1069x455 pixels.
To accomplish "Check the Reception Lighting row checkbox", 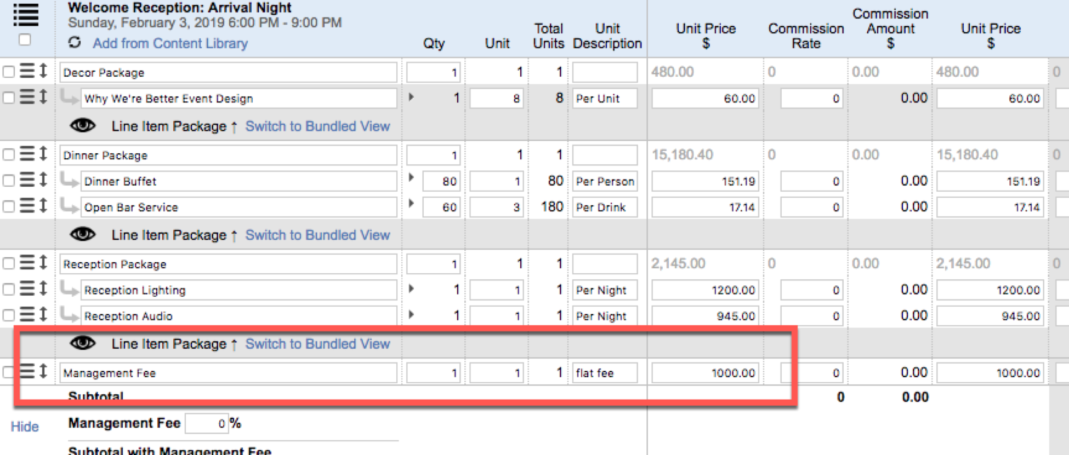I will pyautogui.click(x=9, y=289).
